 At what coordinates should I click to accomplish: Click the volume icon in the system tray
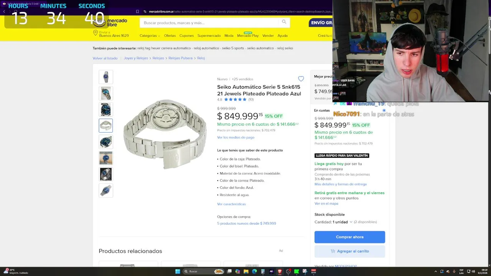(473, 271)
